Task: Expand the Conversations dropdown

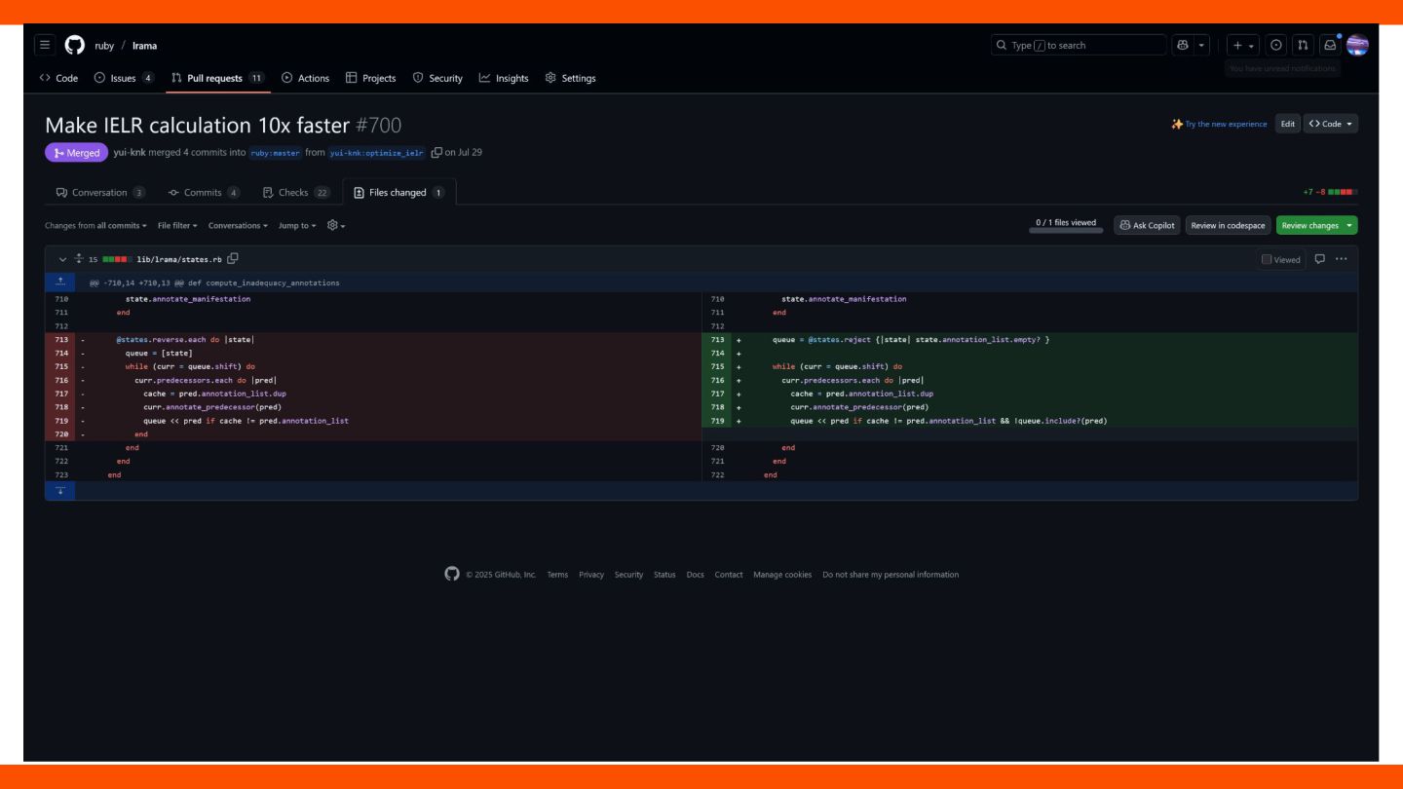Action: 239,225
